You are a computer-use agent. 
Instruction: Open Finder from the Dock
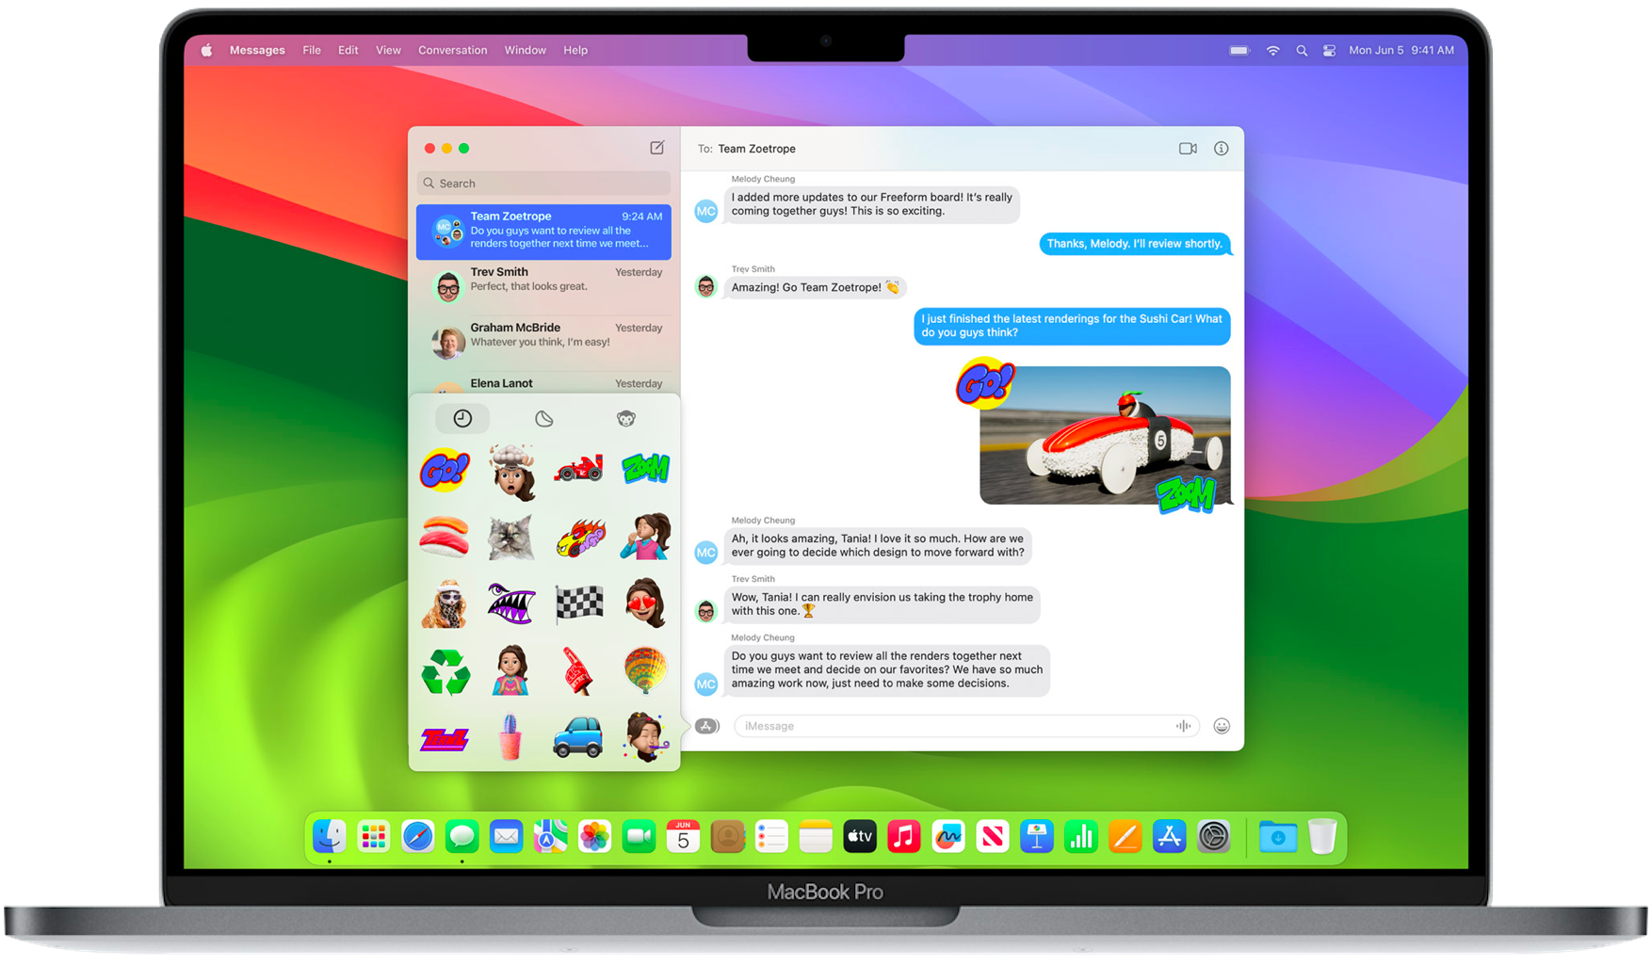pyautogui.click(x=330, y=836)
